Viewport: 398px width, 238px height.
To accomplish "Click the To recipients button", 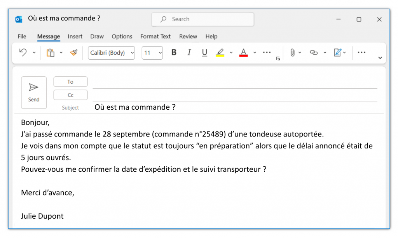I will click(70, 82).
